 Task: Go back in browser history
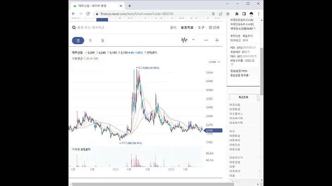(x=73, y=14)
